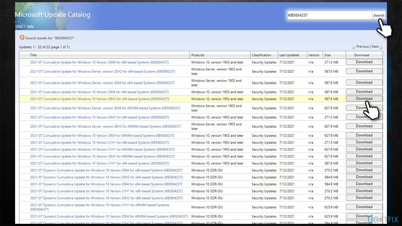This screenshot has height=226, width=402.
Task: Download Windows 10 Version 20H2 x64 cumulative update
Action: pos(364,99)
